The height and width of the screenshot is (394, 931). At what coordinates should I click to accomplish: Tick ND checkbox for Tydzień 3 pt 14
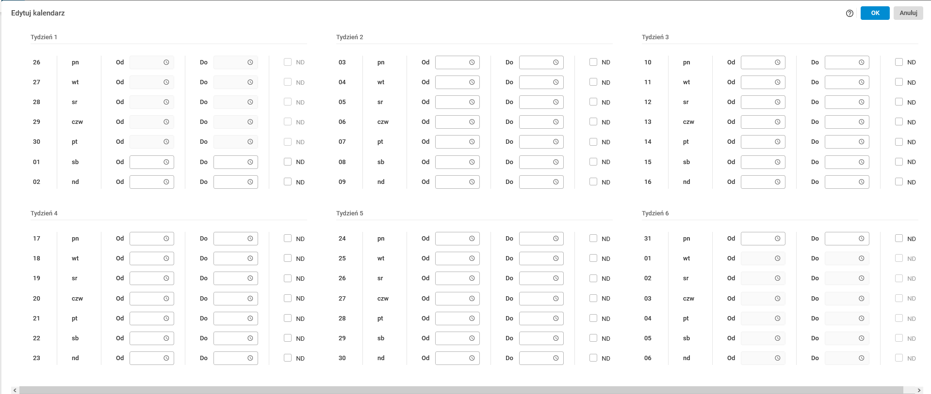tap(899, 142)
